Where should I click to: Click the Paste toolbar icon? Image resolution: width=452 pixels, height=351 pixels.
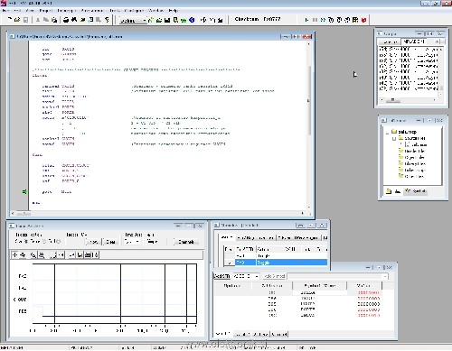point(54,20)
